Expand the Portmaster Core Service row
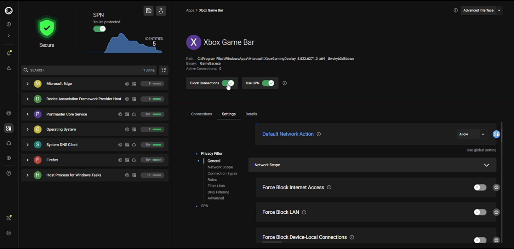 [x=27, y=114]
